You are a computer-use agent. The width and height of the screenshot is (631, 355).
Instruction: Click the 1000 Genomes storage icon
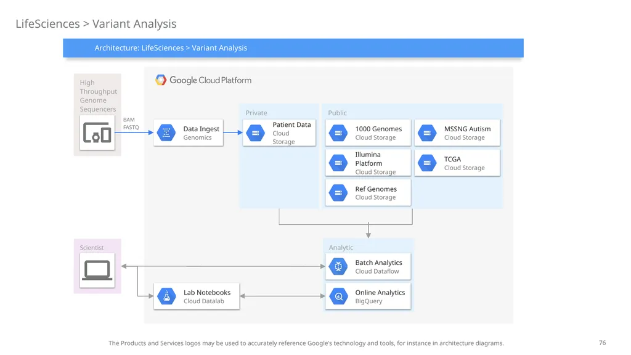pos(338,133)
